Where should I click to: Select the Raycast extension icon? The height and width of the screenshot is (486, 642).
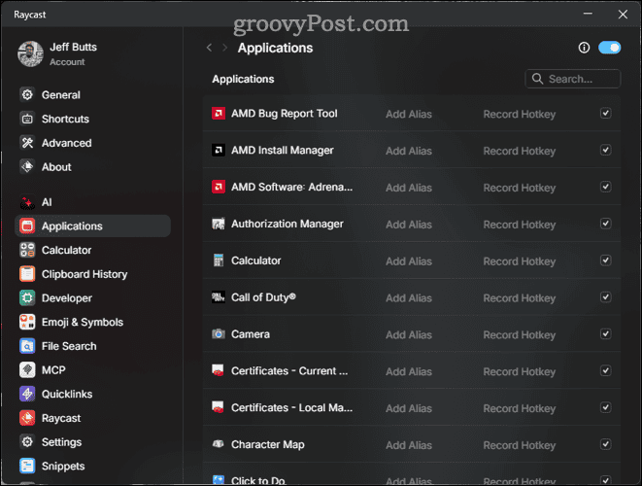27,418
